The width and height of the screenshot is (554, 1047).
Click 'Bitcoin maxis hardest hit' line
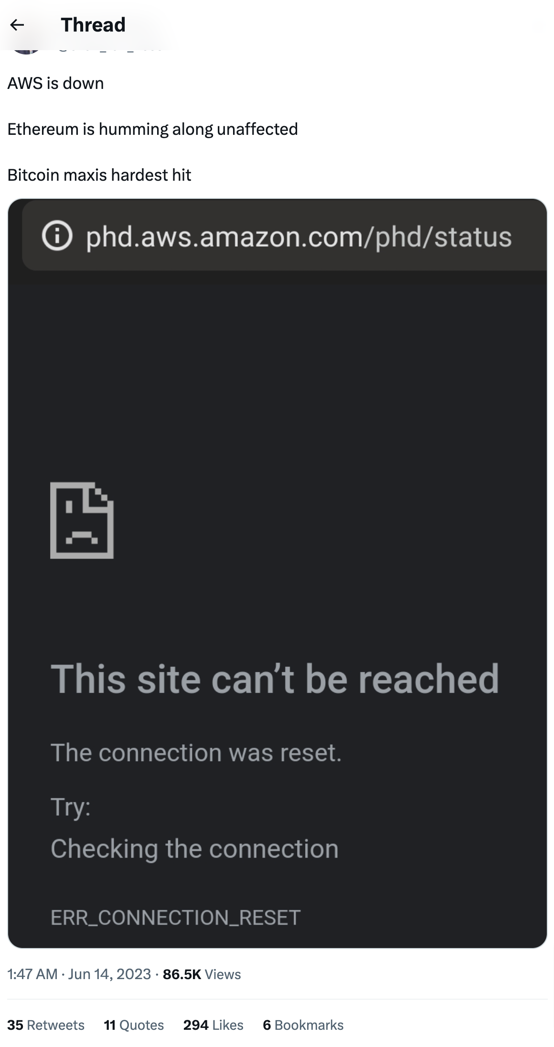point(99,175)
